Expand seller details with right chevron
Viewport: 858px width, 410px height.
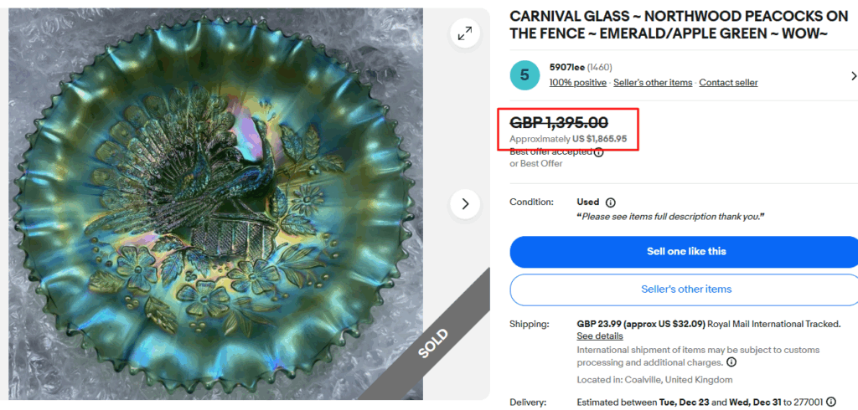pyautogui.click(x=852, y=75)
